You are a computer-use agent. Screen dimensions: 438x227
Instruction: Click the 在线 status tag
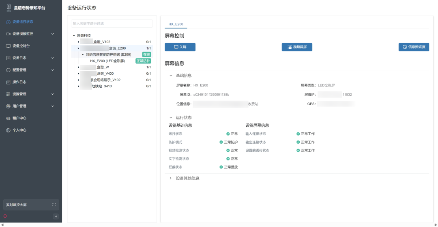pos(147,54)
